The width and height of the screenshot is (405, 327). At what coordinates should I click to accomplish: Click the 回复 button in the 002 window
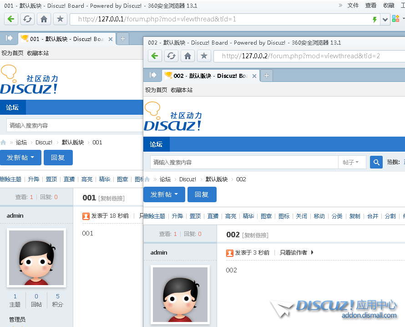[202, 194]
